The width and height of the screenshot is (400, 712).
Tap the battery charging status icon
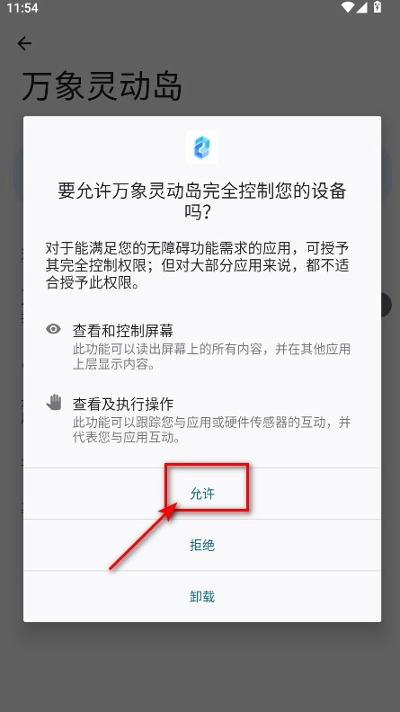coord(378,7)
